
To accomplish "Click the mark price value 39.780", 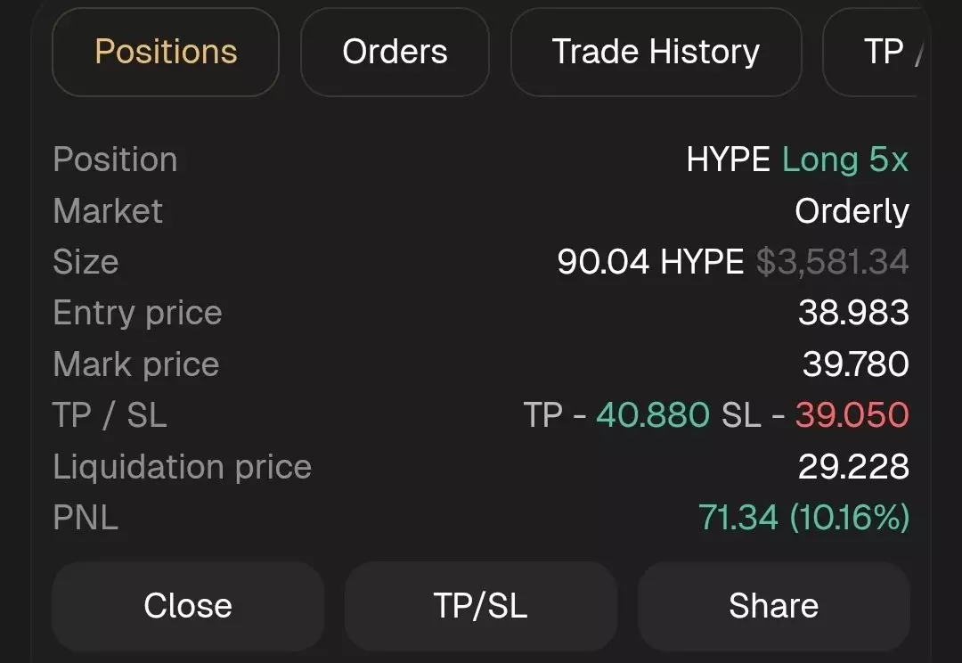I will pyautogui.click(x=855, y=364).
